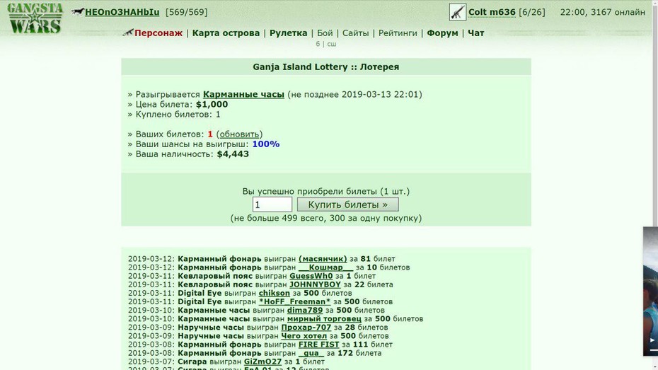
Task: Click the cash amount $4,443
Action: pos(233,154)
